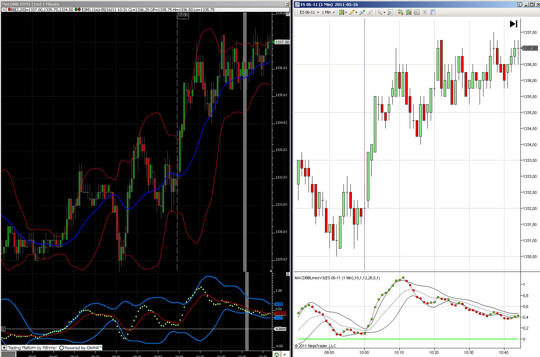
Task: Click the gray vertical cursor bar in price pane
Action: point(245,142)
